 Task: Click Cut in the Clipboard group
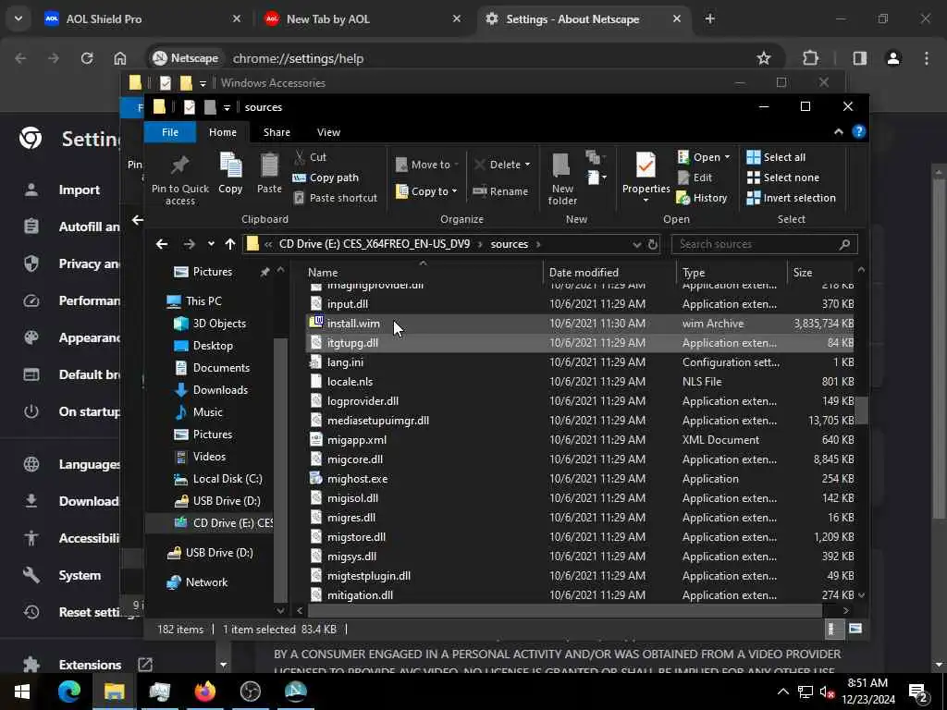pyautogui.click(x=311, y=157)
